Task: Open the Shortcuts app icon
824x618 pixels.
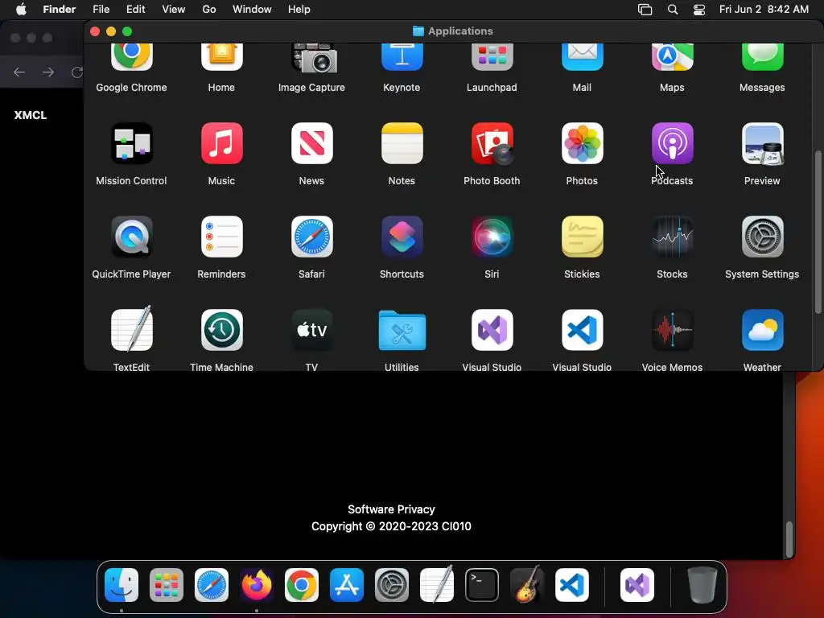Action: [x=402, y=237]
